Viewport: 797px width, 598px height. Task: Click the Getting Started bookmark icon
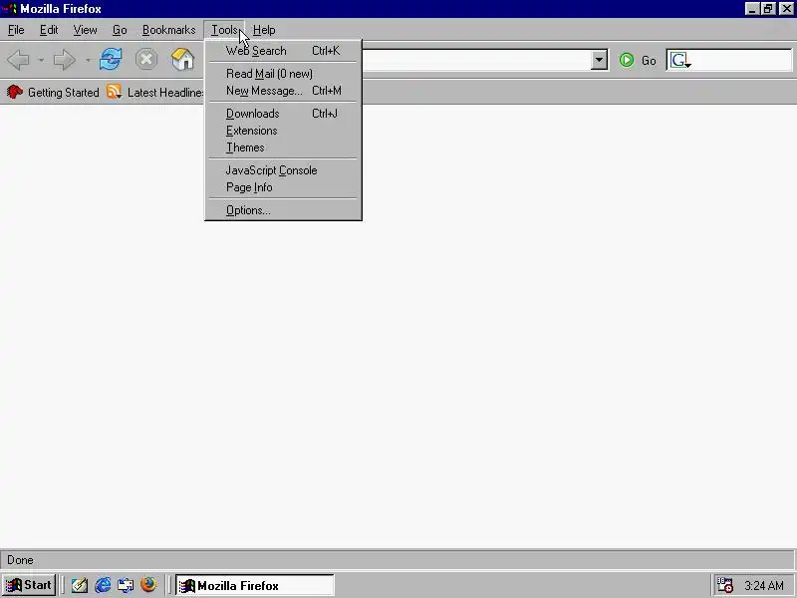coord(15,92)
